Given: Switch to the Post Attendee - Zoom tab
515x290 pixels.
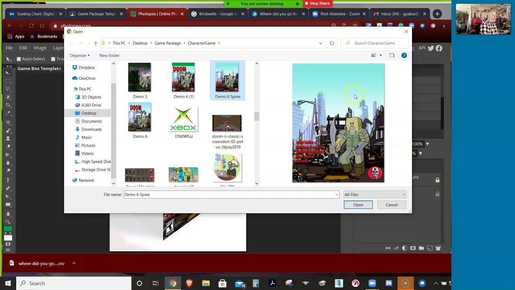Looking at the screenshot, I should tap(339, 14).
